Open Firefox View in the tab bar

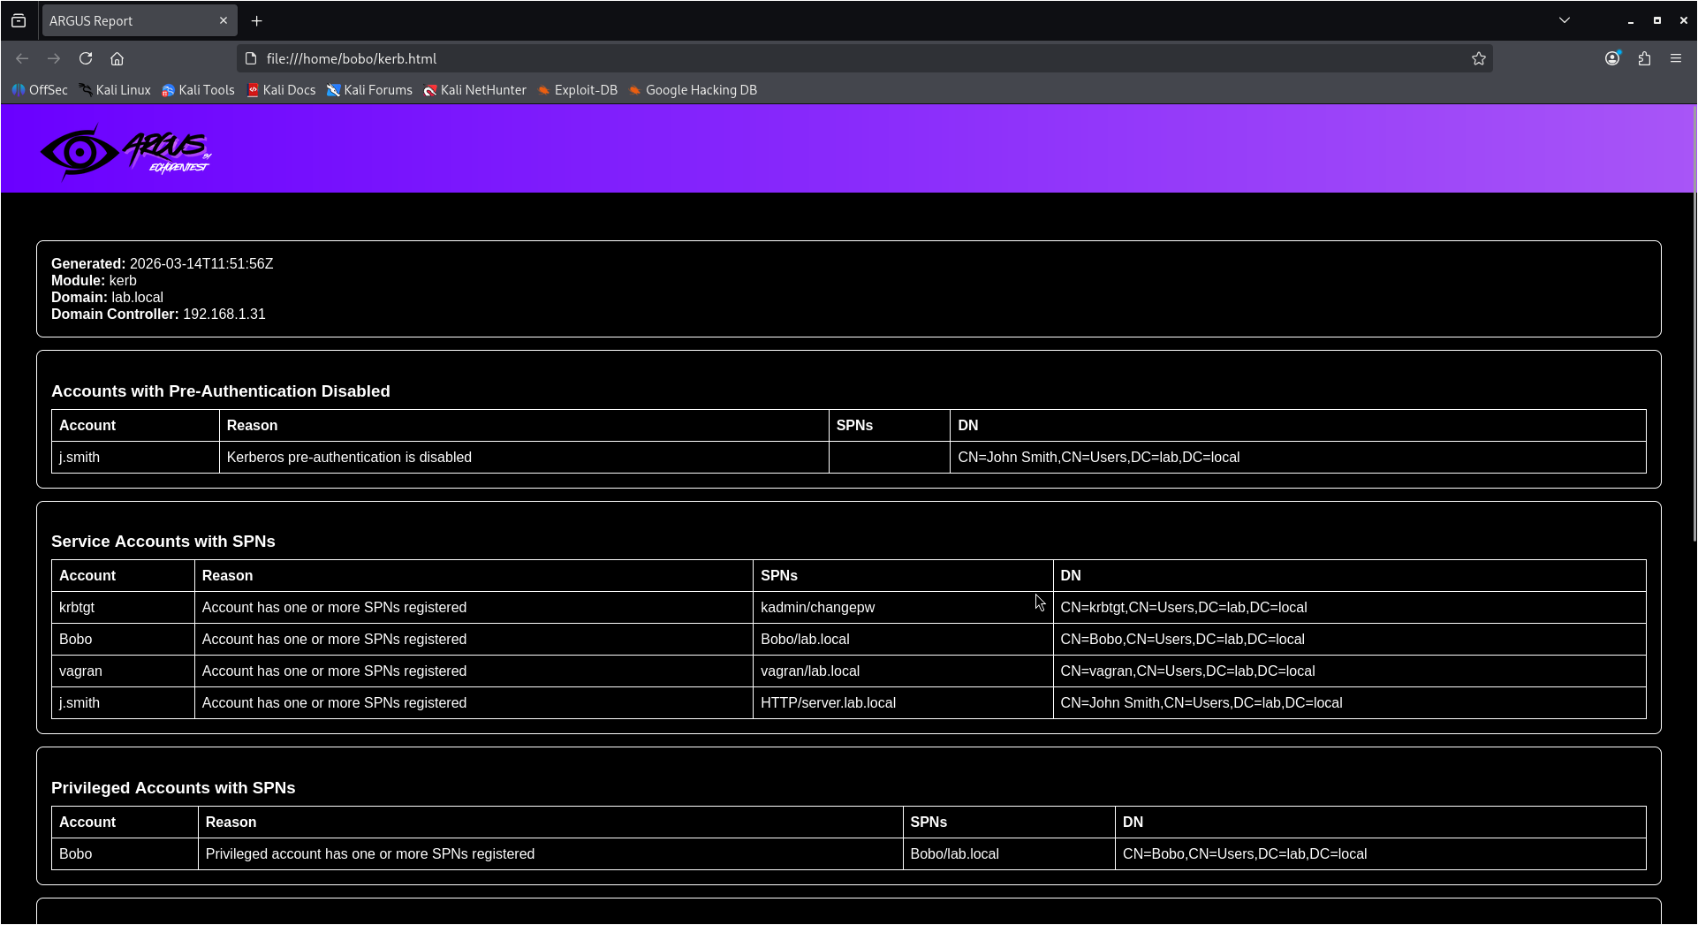pos(19,20)
